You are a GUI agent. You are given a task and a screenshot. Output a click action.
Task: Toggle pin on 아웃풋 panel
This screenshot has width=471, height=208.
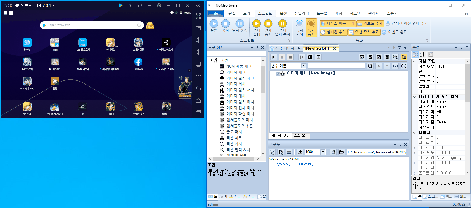[x=400, y=144]
